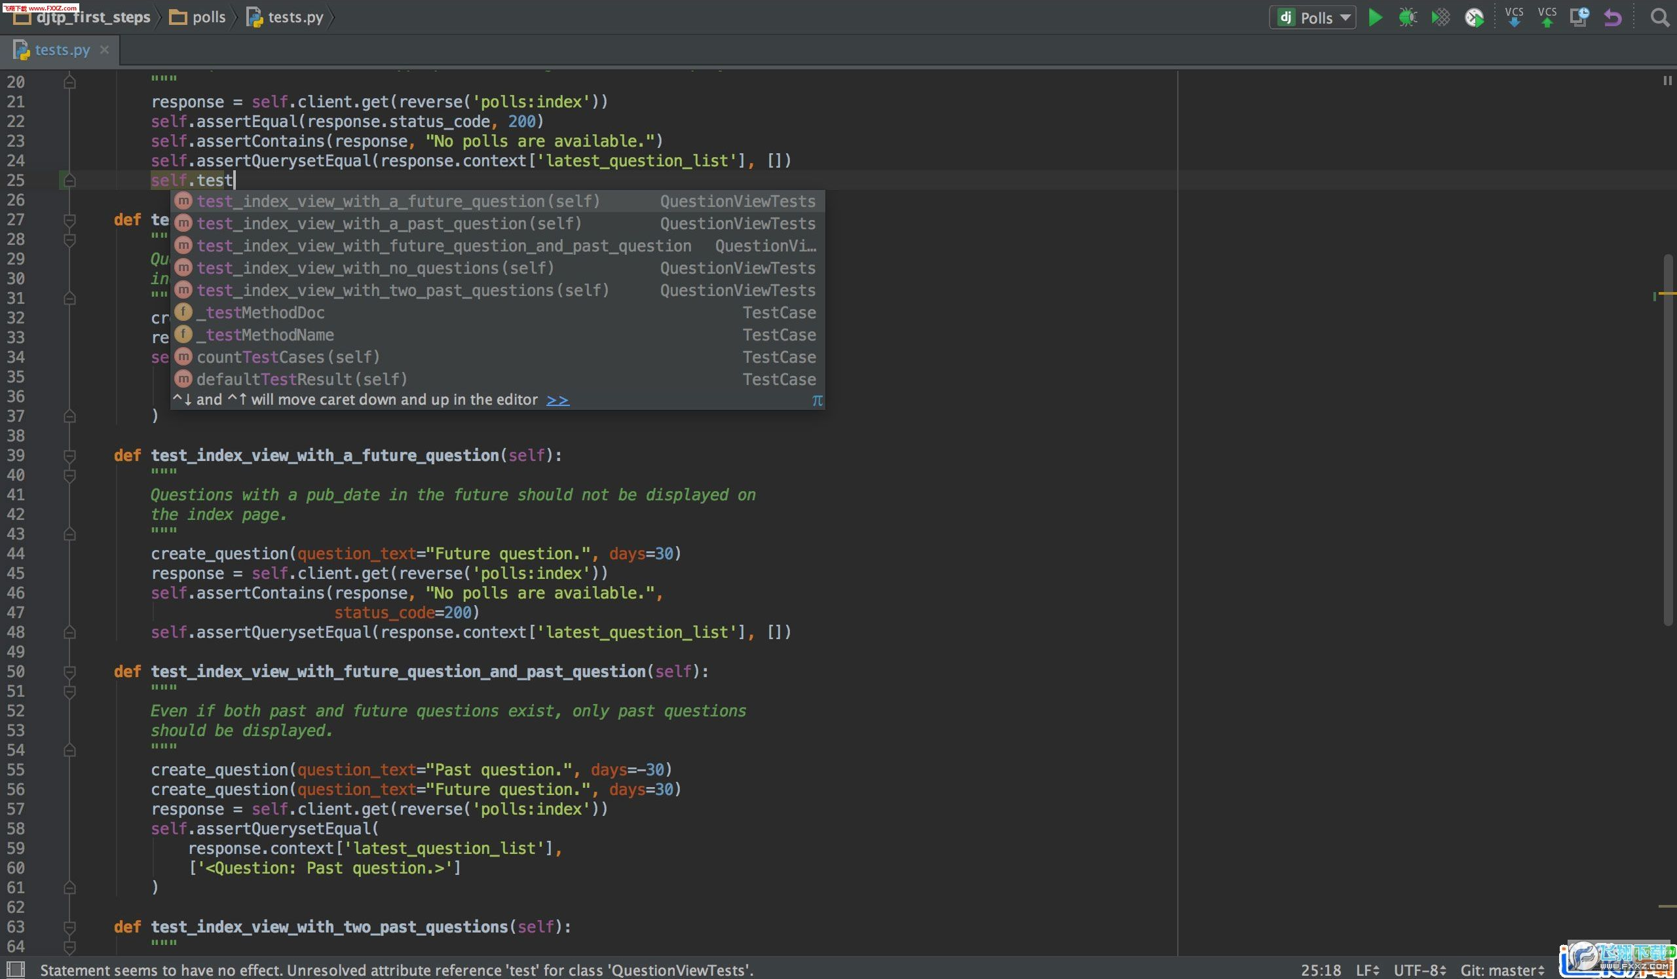Viewport: 1677px width, 979px height.
Task: Run Polls with coverage
Action: (1440, 17)
